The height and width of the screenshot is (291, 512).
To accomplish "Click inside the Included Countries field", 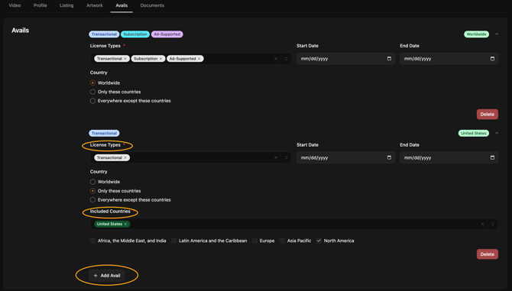I will coord(294,224).
